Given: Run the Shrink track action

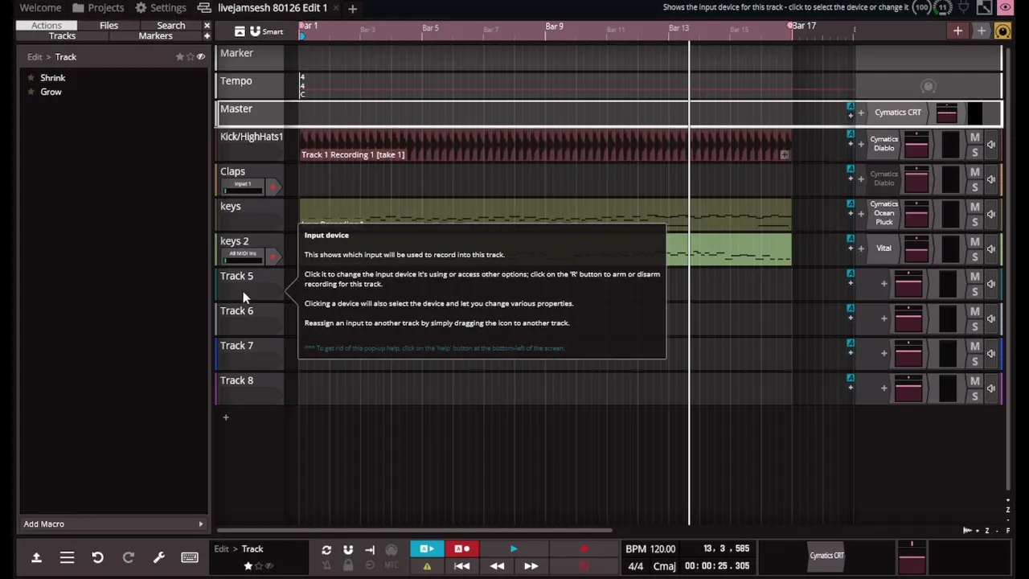Looking at the screenshot, I should pos(53,78).
